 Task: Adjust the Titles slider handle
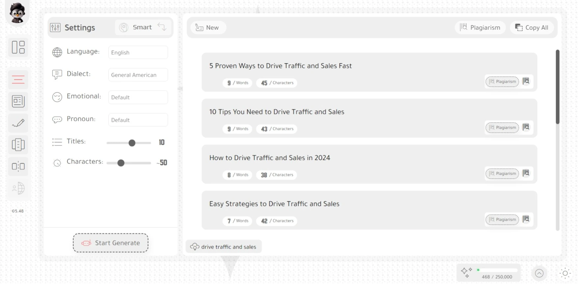132,143
